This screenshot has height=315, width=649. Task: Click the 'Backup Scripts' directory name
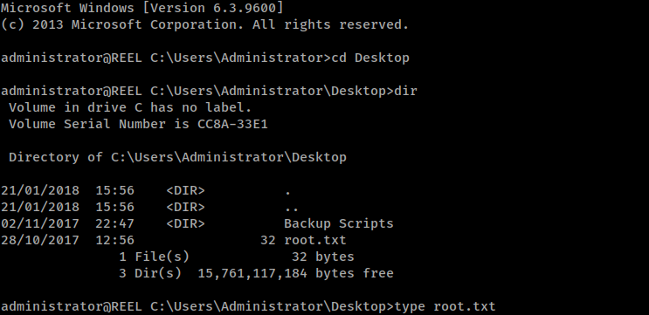339,223
